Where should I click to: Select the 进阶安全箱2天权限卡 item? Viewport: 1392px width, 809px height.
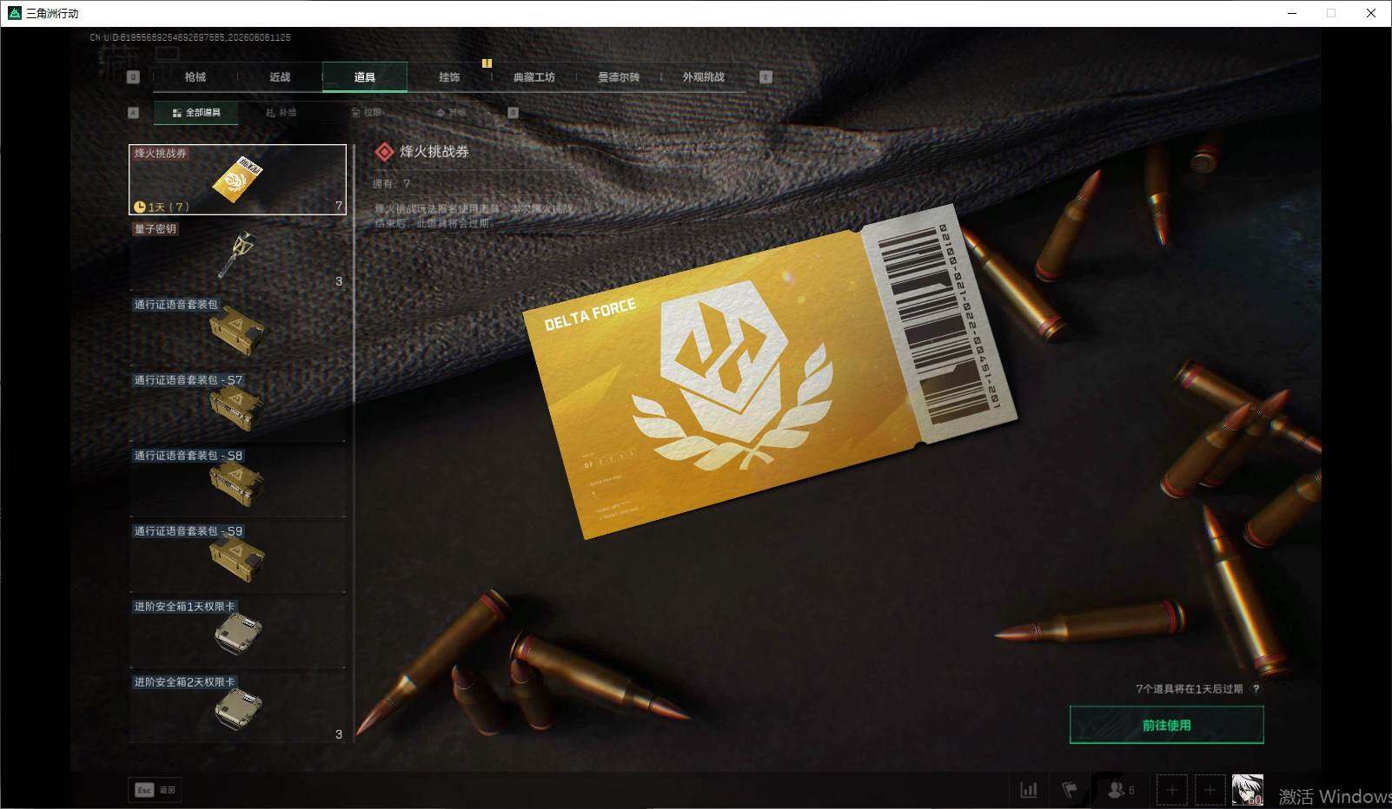(x=237, y=708)
